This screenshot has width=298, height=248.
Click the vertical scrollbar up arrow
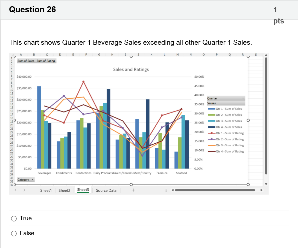tap(266, 55)
